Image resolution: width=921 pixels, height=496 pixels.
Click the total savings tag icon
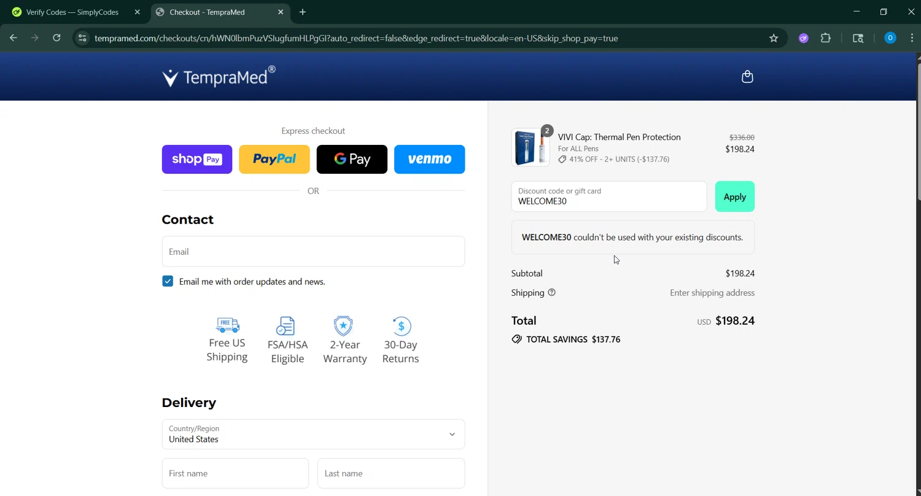516,339
